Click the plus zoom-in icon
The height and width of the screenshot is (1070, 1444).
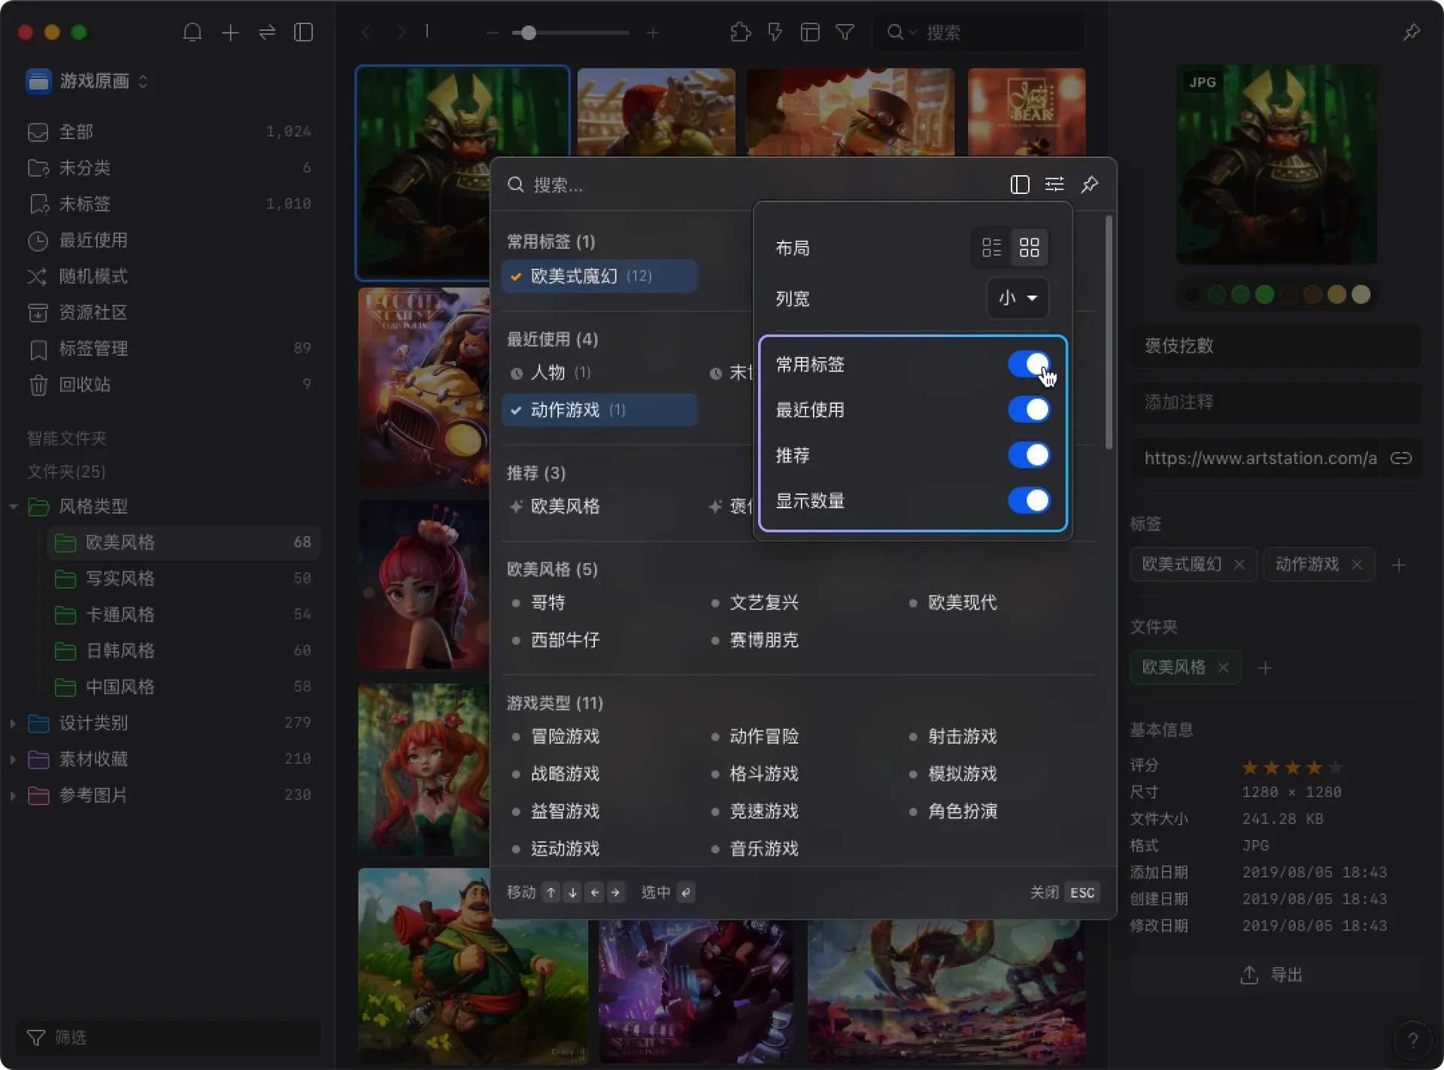pyautogui.click(x=653, y=33)
